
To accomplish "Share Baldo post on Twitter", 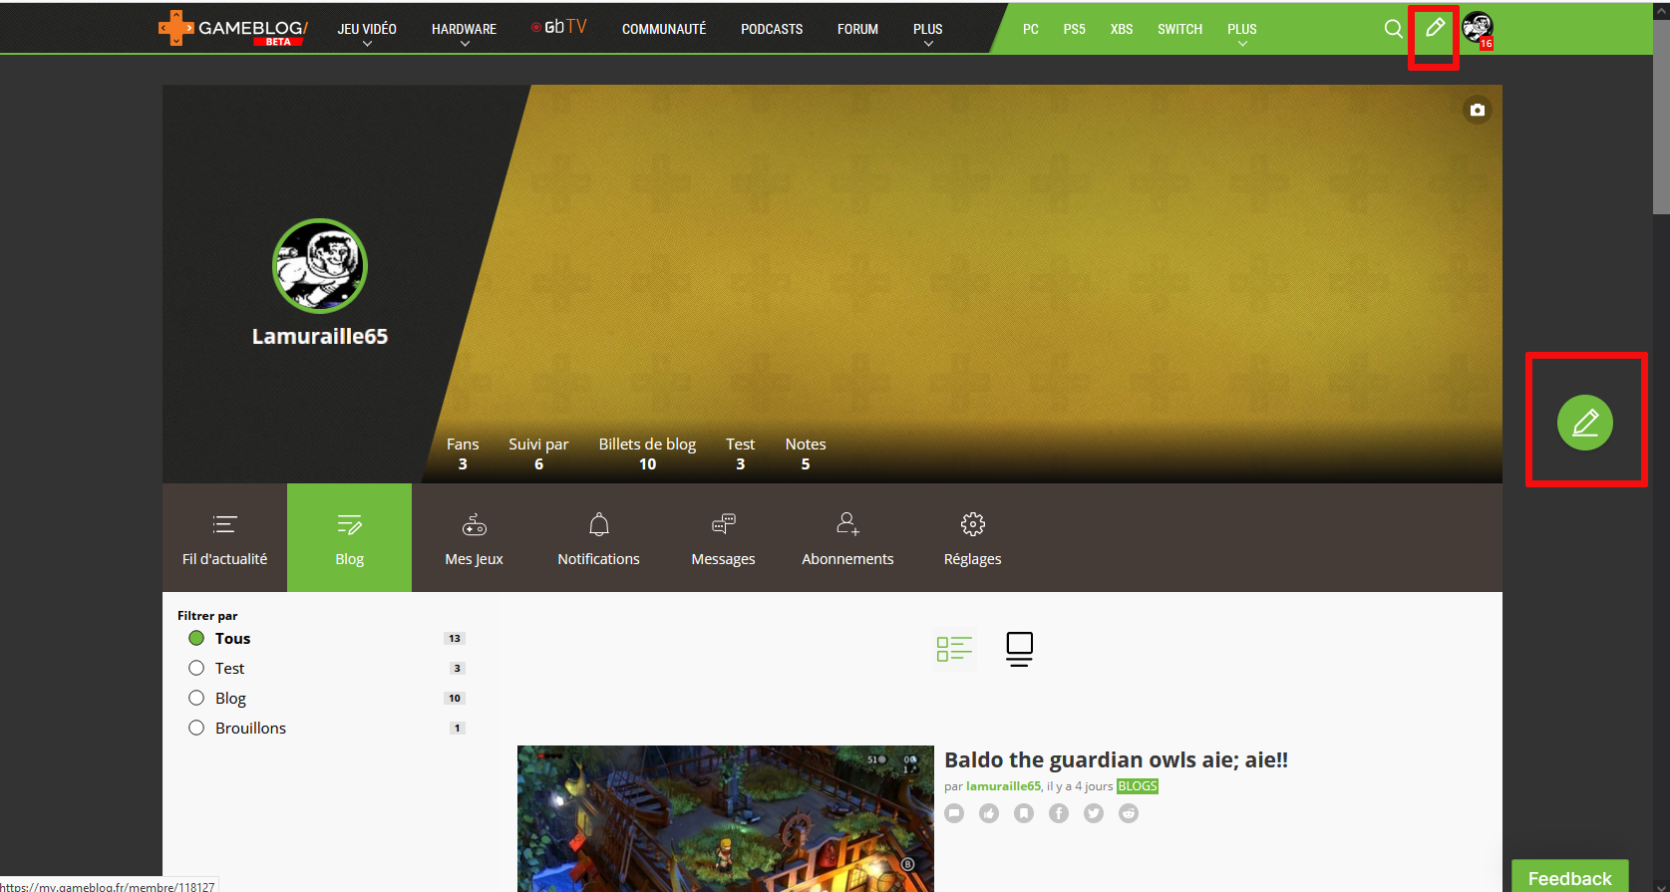I will tap(1094, 813).
